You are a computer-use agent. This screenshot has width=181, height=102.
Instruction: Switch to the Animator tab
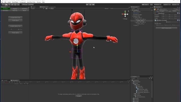(x=53, y=7)
